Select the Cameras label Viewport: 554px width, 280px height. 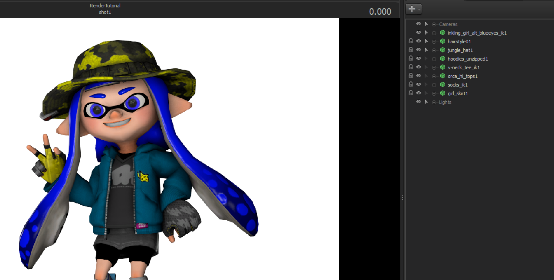click(448, 24)
